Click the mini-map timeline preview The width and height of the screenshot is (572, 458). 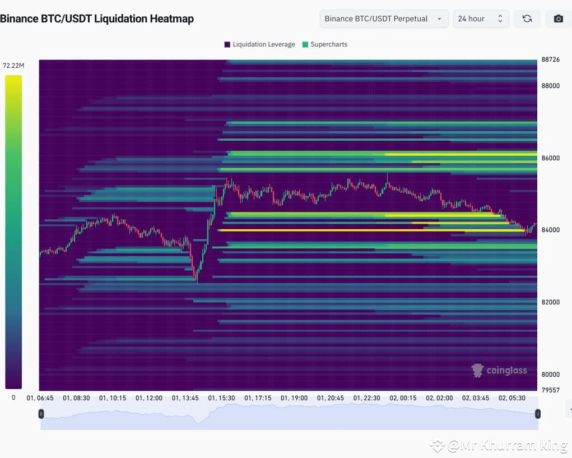[289, 416]
